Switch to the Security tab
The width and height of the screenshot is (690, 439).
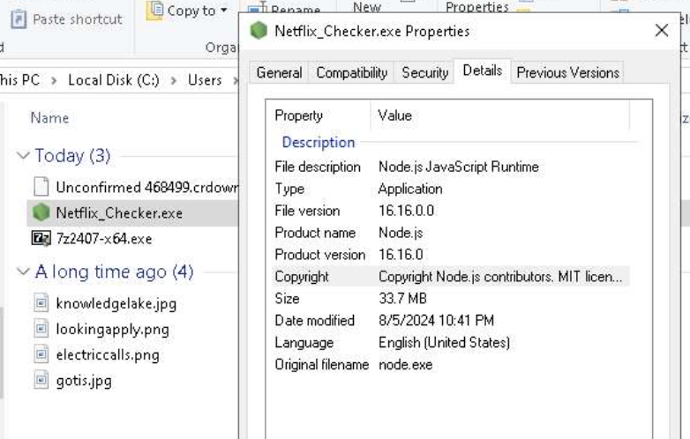tap(424, 73)
